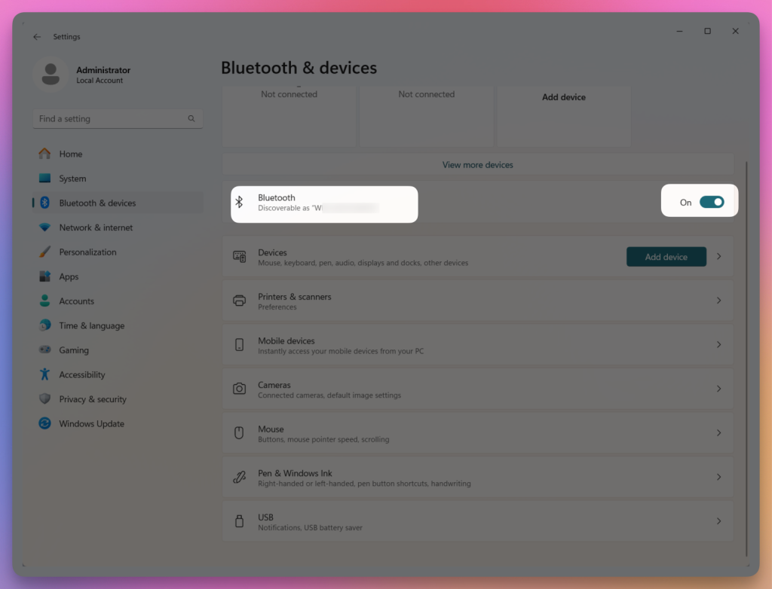Click the Network & internet wifi icon
The height and width of the screenshot is (589, 772).
(x=44, y=227)
